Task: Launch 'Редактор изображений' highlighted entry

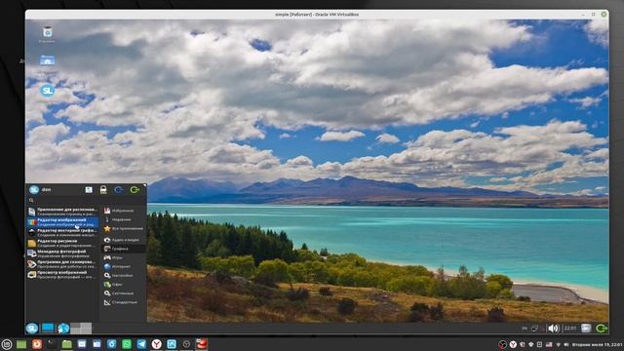Action: click(x=62, y=222)
